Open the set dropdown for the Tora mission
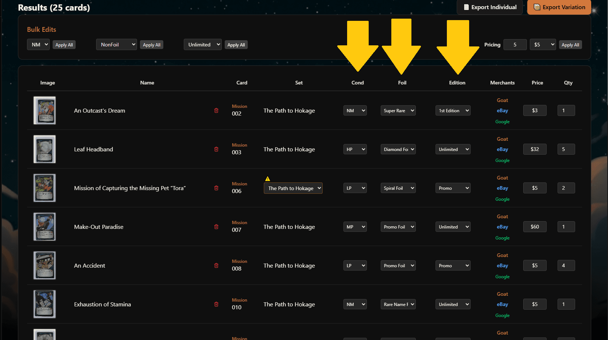This screenshot has height=340, width=608. [x=293, y=188]
